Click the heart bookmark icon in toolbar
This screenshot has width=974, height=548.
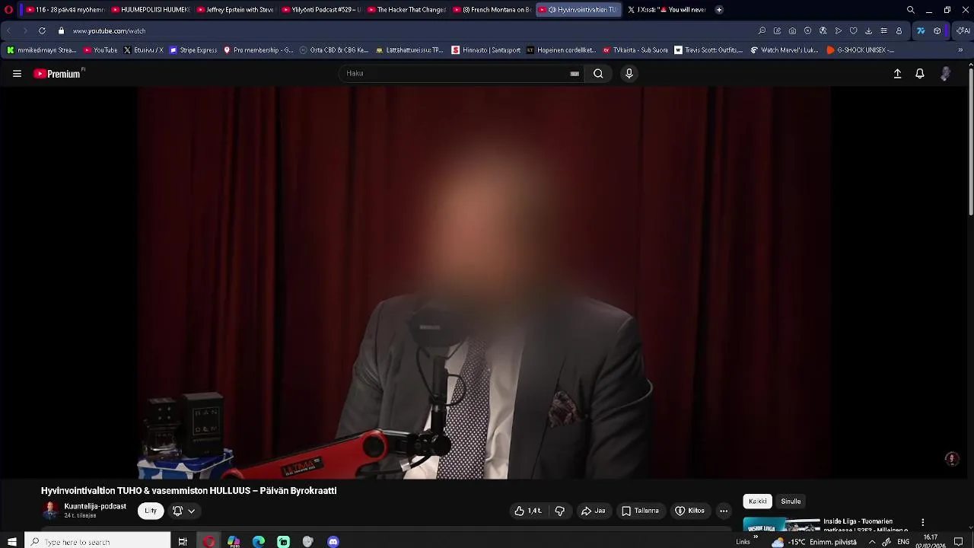[x=853, y=30]
